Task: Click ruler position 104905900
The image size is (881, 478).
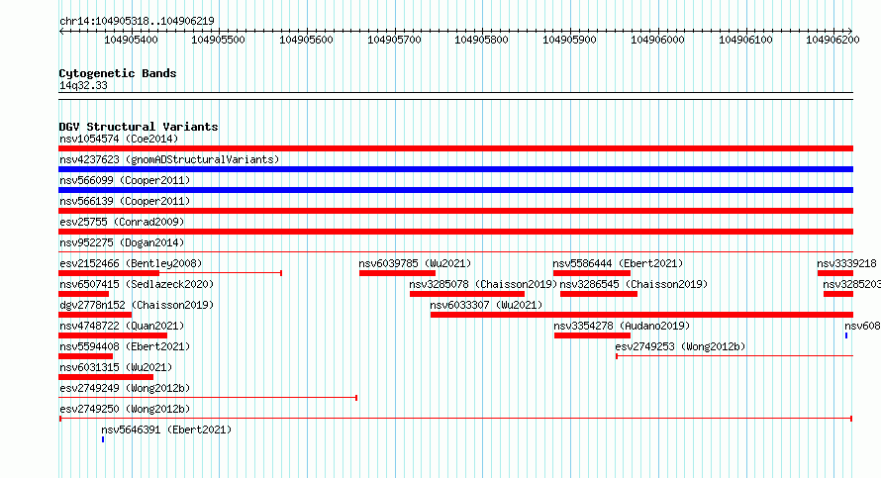Action: click(570, 40)
